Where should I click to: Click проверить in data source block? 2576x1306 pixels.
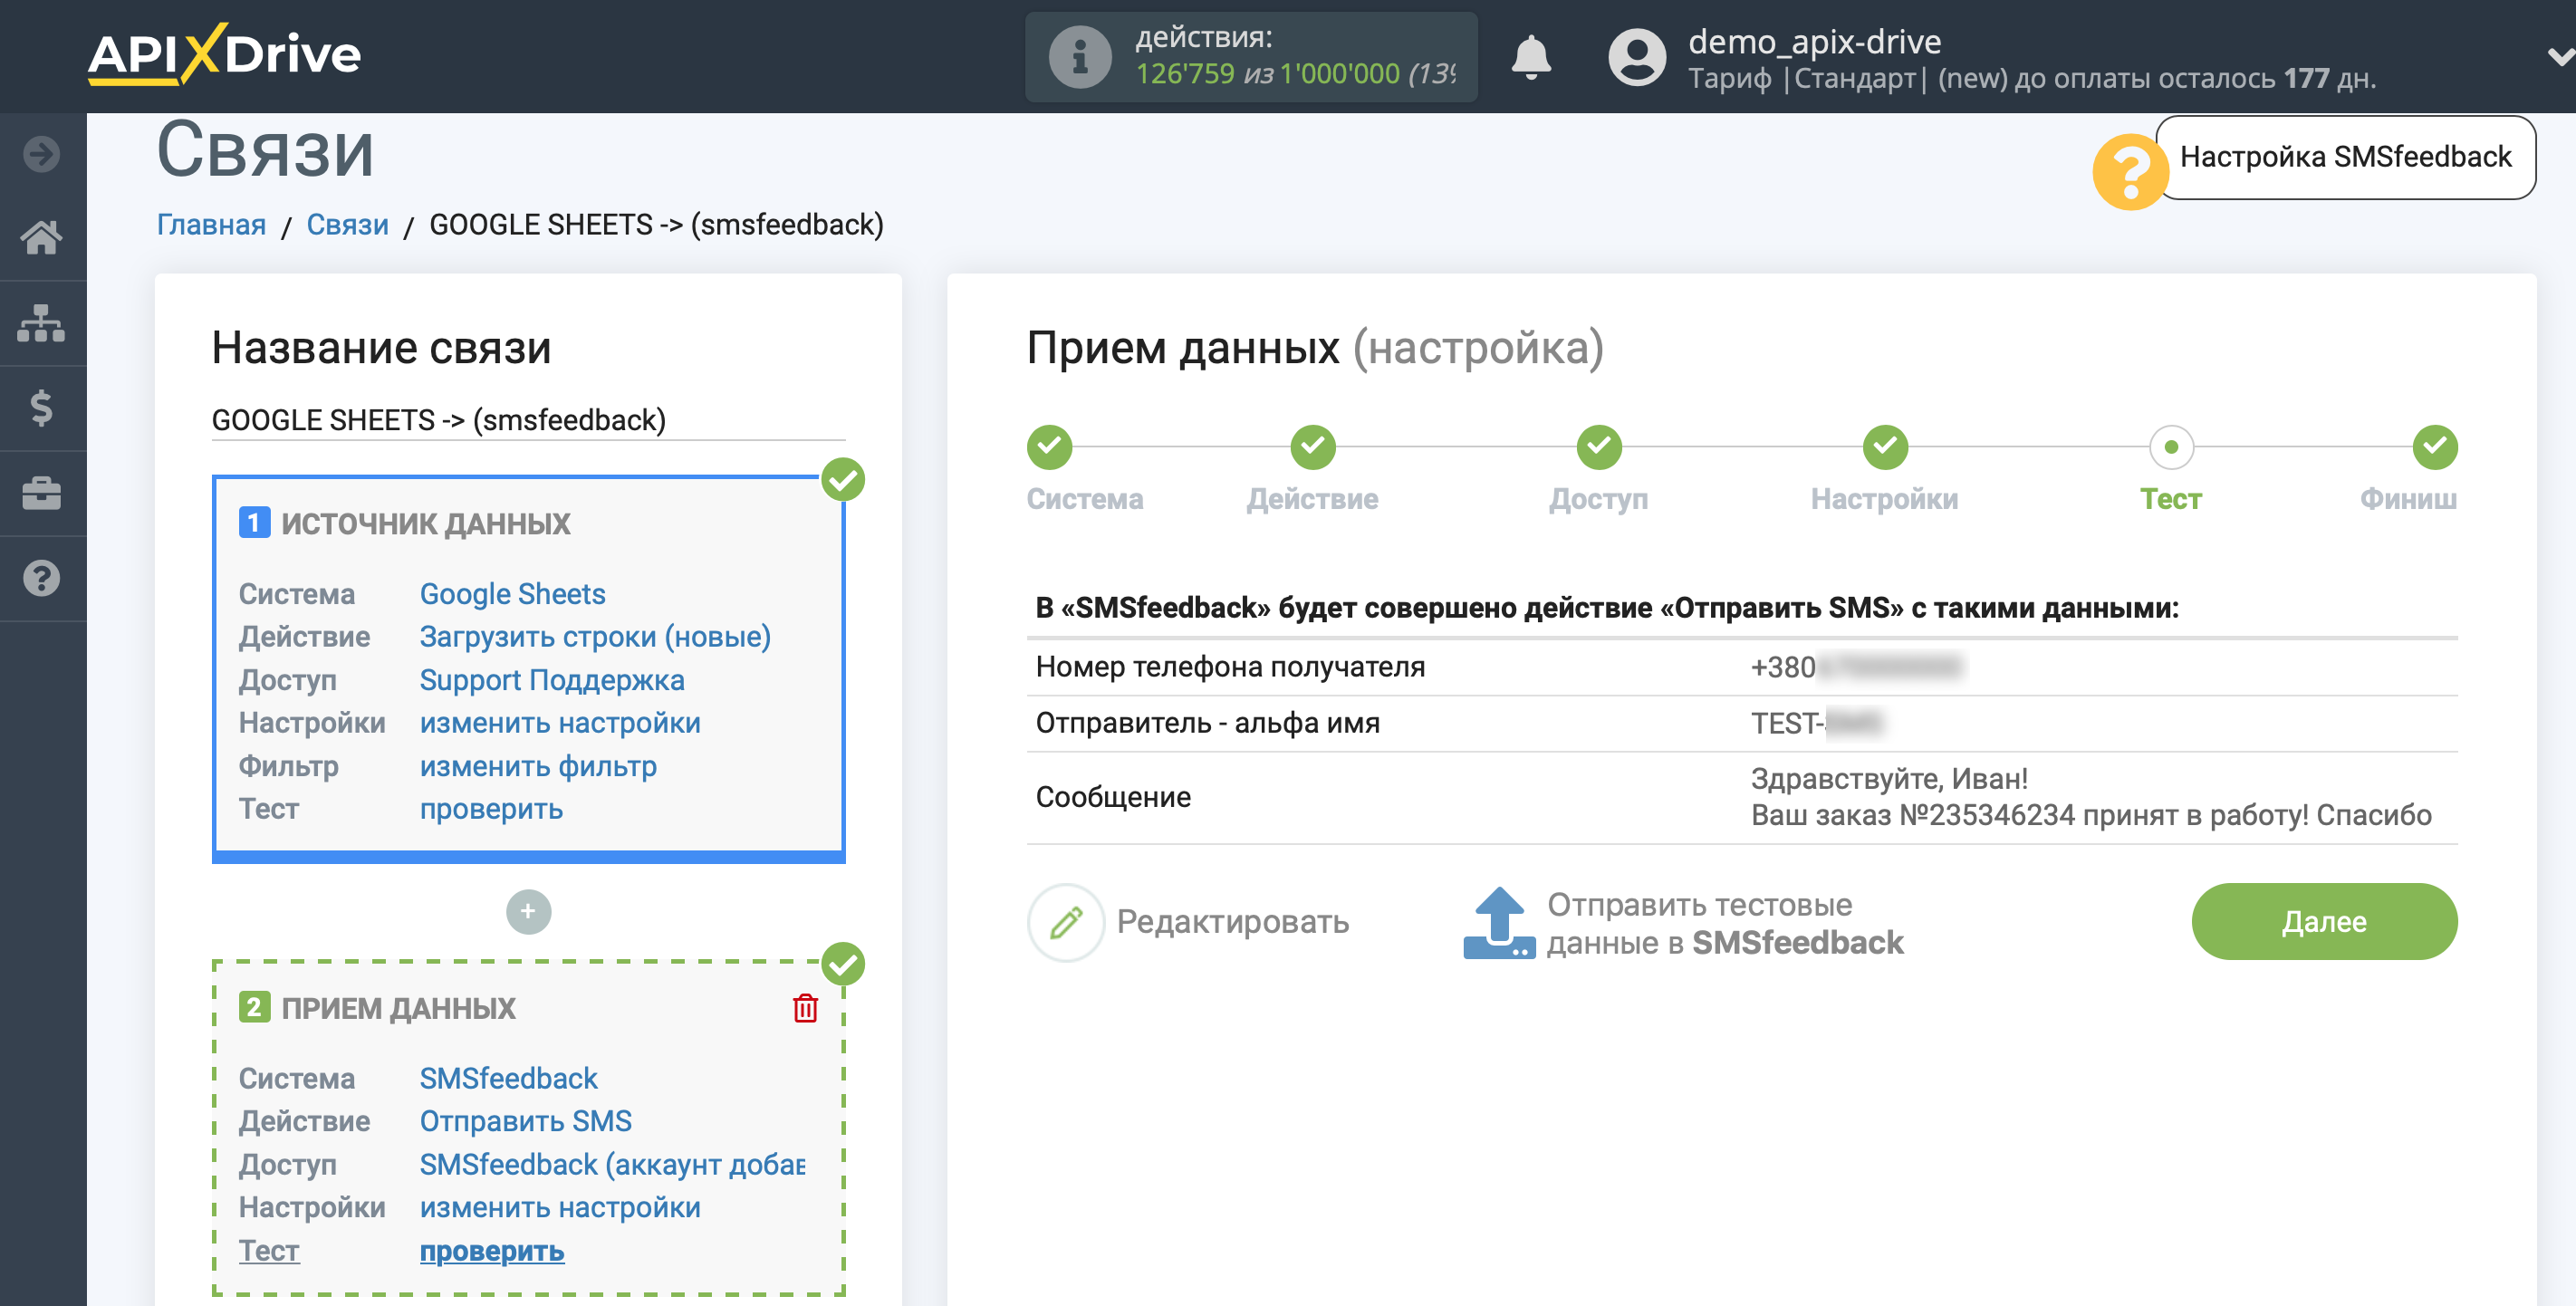[491, 809]
